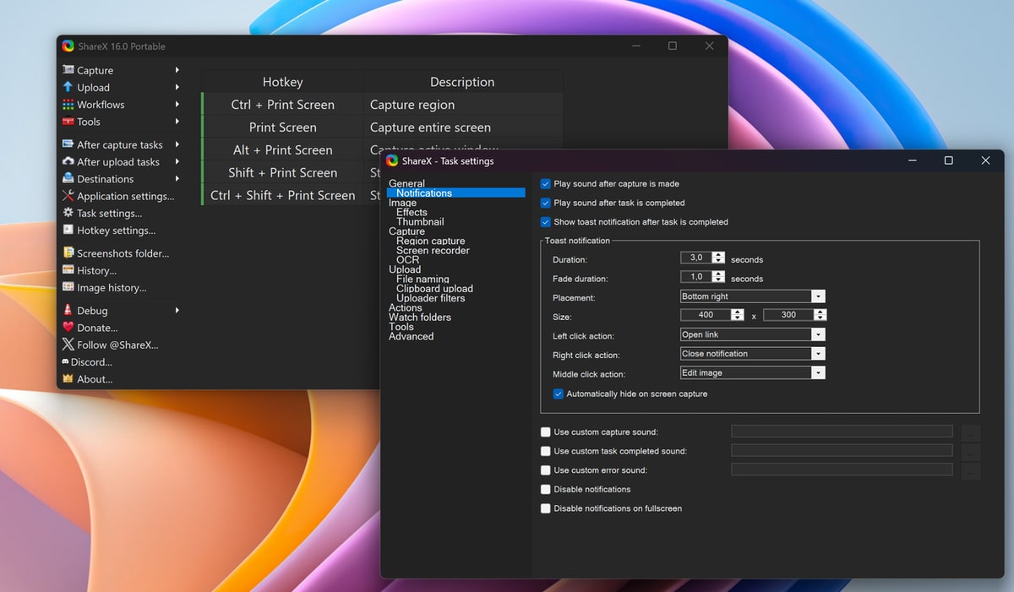This screenshot has width=1014, height=592.
Task: Enable Use custom capture sound
Action: pos(546,432)
